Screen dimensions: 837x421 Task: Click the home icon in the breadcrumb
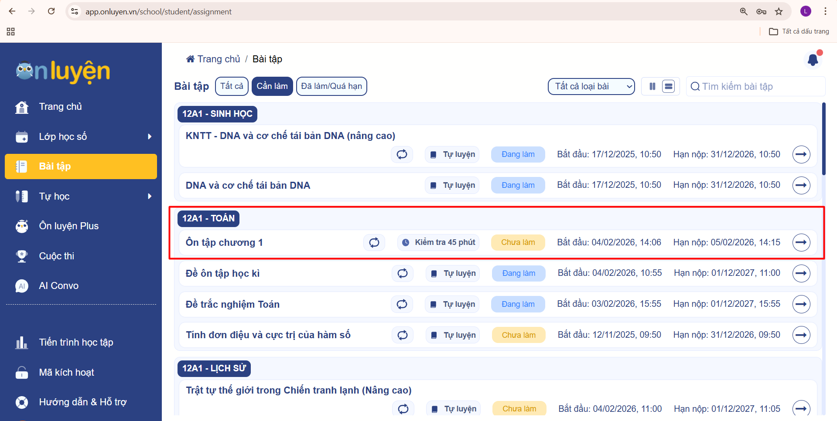[190, 59]
